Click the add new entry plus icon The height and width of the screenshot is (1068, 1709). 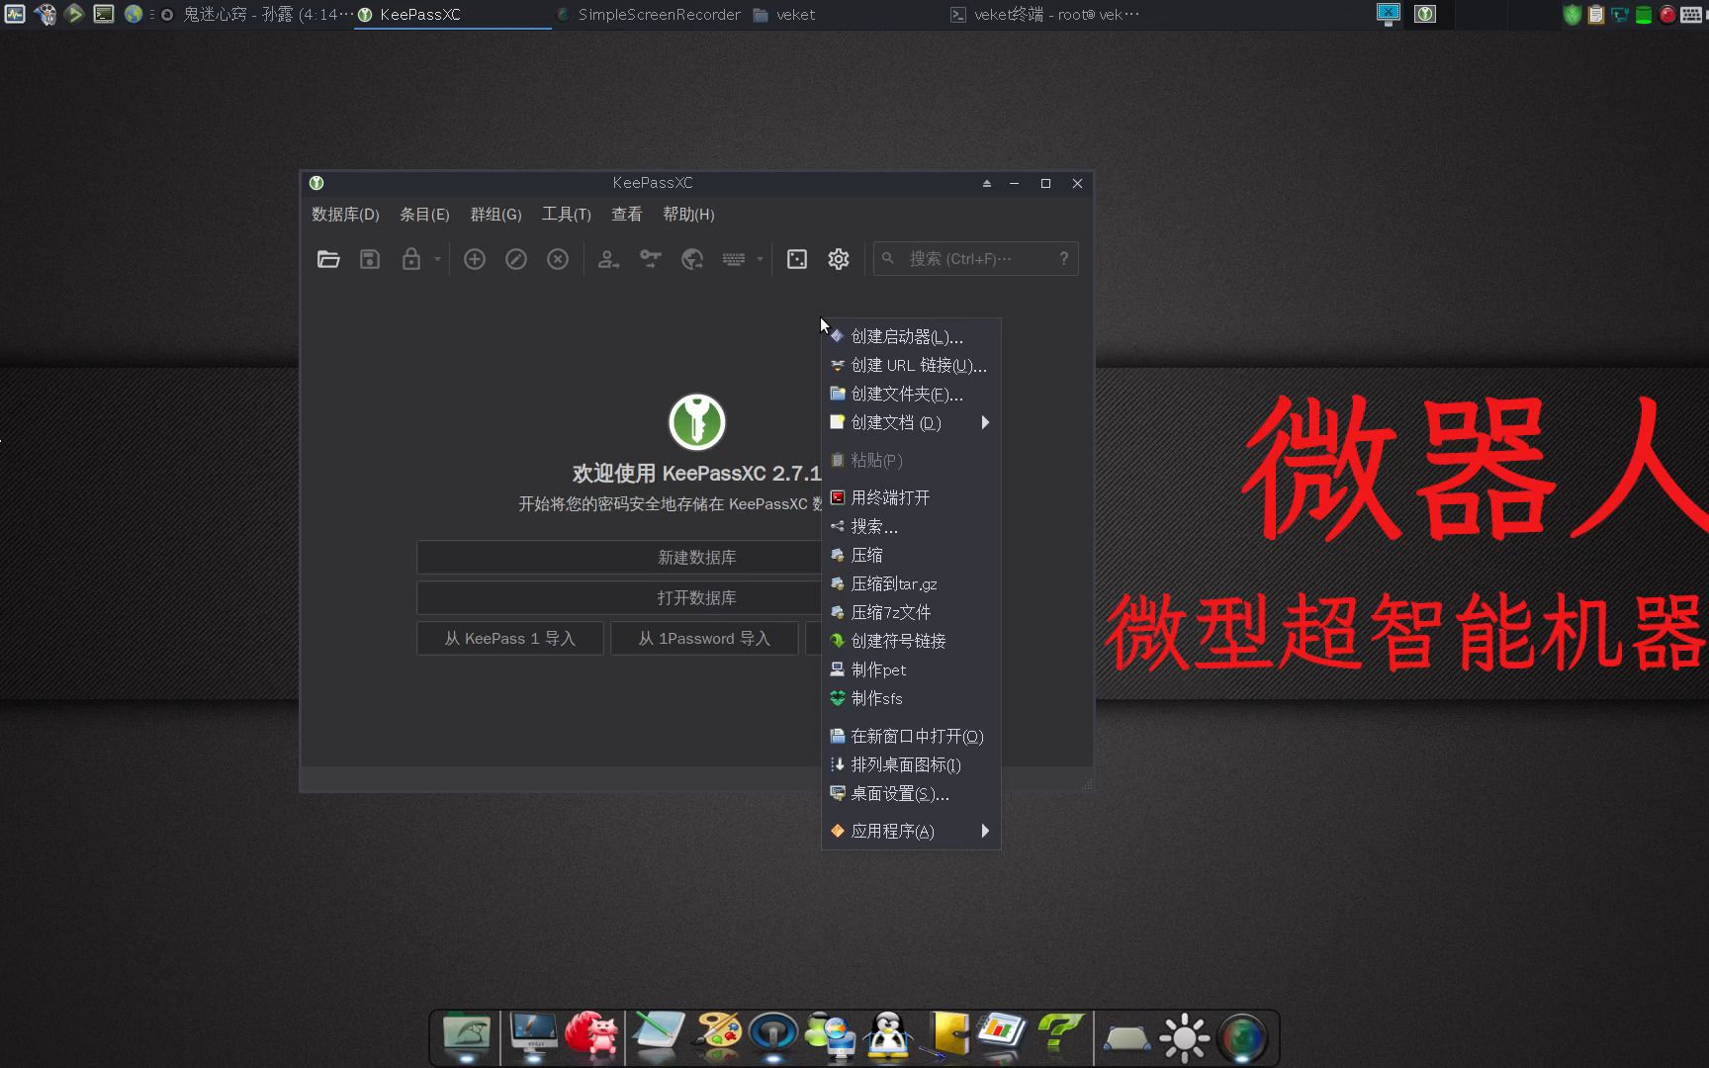(x=475, y=259)
